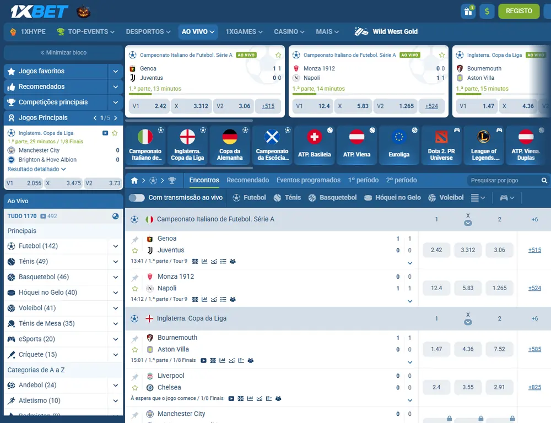This screenshot has width=551, height=423.
Task: Pin the Bournemouth match
Action: pos(135,339)
